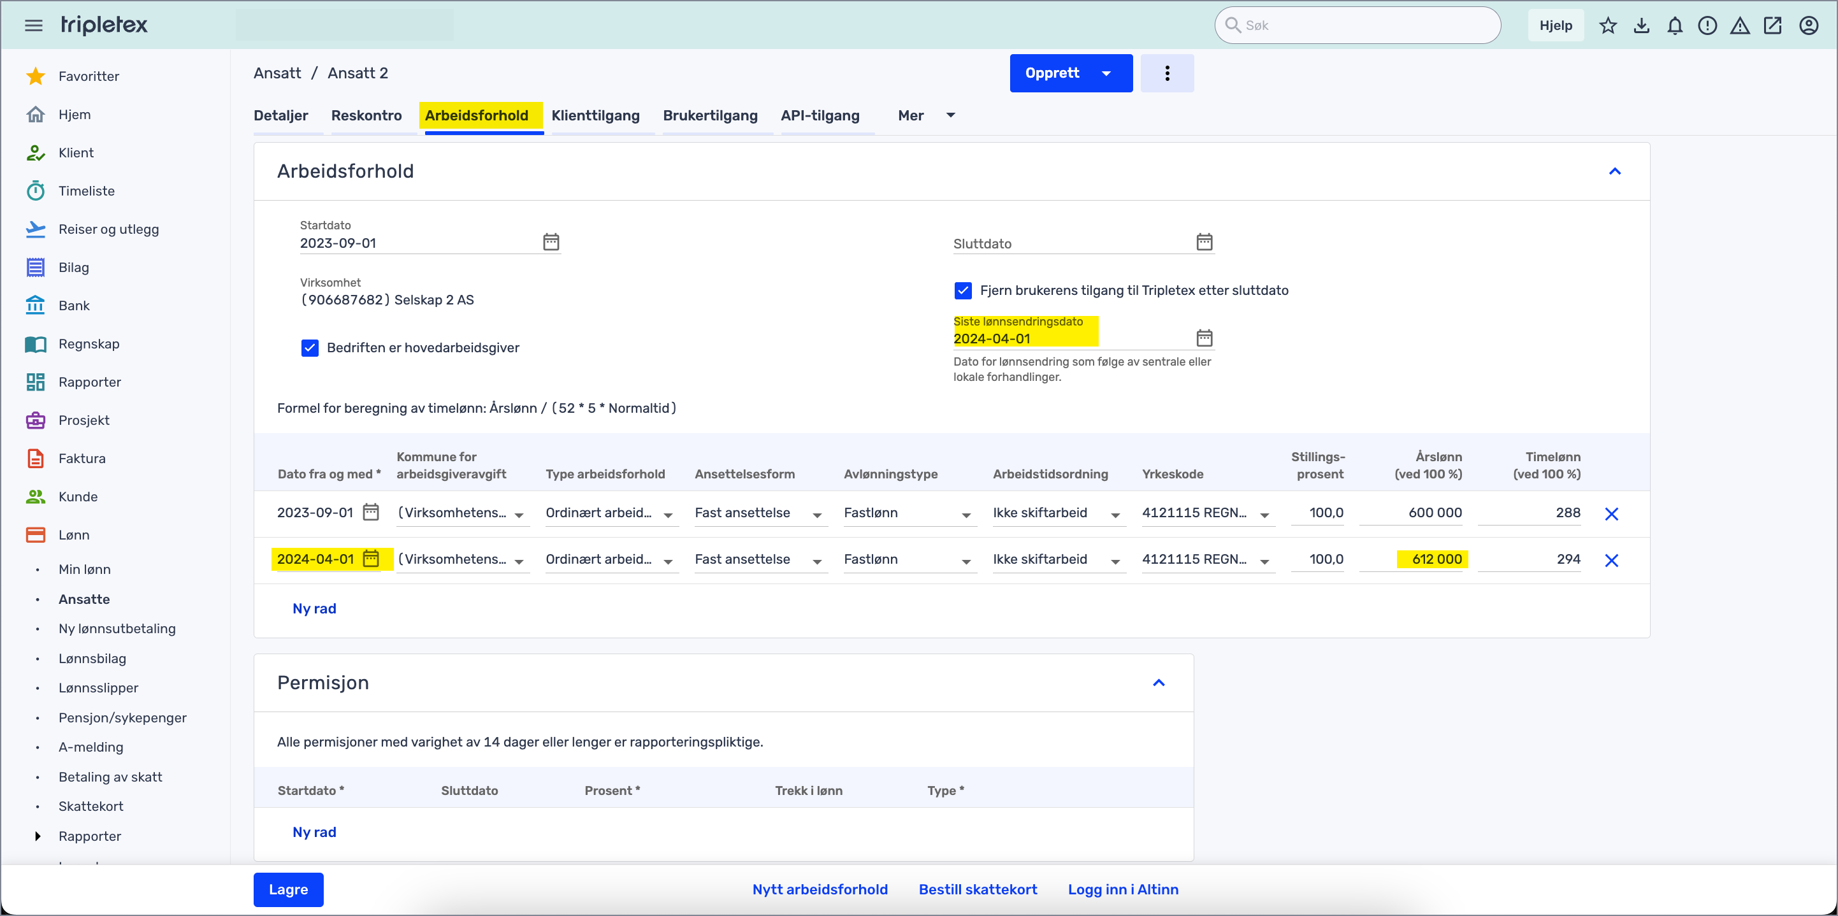This screenshot has width=1838, height=916.
Task: Collapse the Arbeidsforhold section
Action: [1615, 171]
